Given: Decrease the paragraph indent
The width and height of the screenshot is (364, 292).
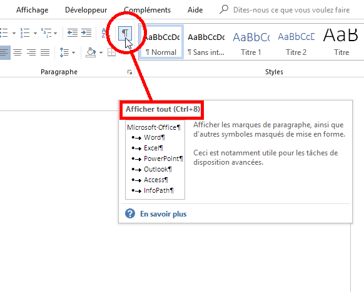Looking at the screenshot, I should click(x=73, y=33).
